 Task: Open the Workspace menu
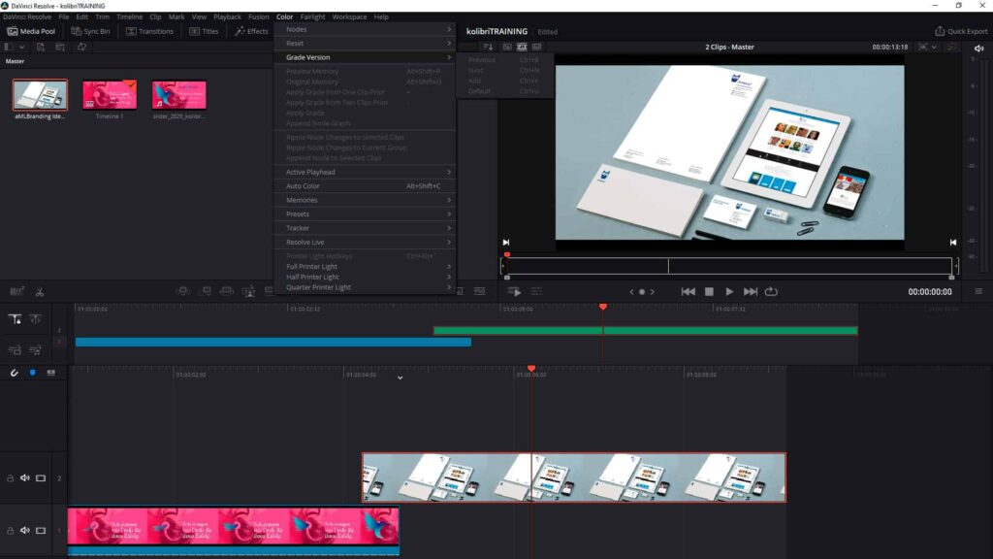pyautogui.click(x=349, y=16)
